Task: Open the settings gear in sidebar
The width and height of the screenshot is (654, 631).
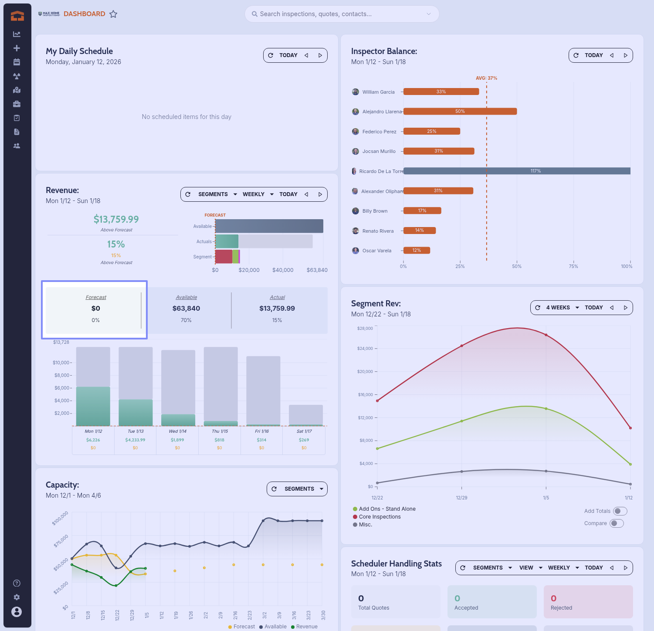Action: [x=17, y=597]
